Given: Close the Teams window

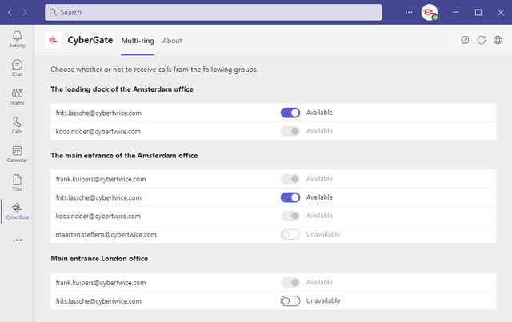Looking at the screenshot, I should 501,13.
